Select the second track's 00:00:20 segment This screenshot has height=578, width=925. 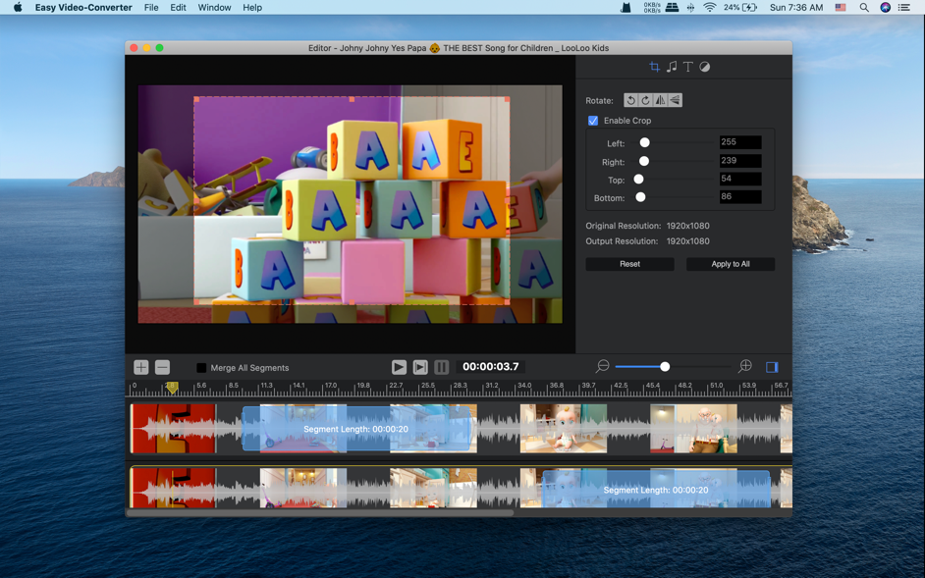(656, 490)
